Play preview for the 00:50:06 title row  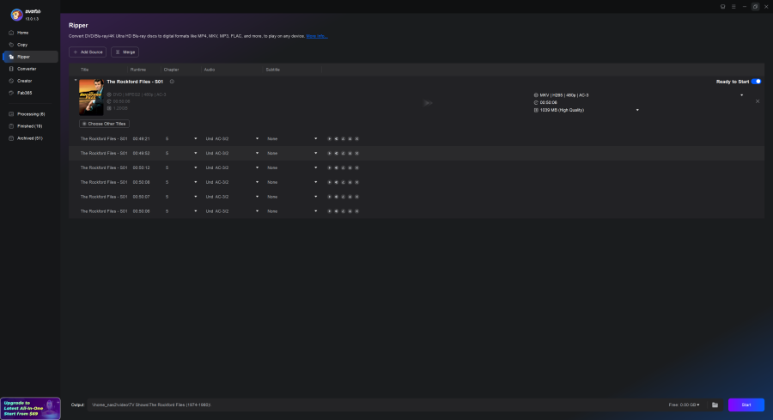coord(329,211)
